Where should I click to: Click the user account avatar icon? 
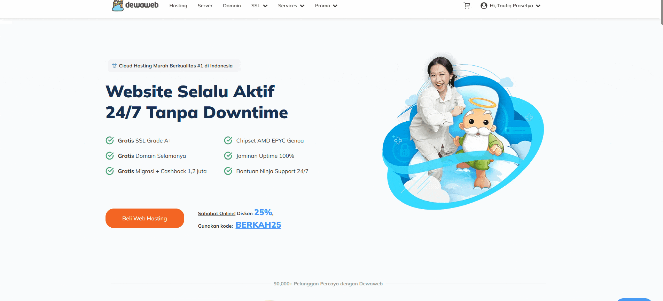click(484, 6)
